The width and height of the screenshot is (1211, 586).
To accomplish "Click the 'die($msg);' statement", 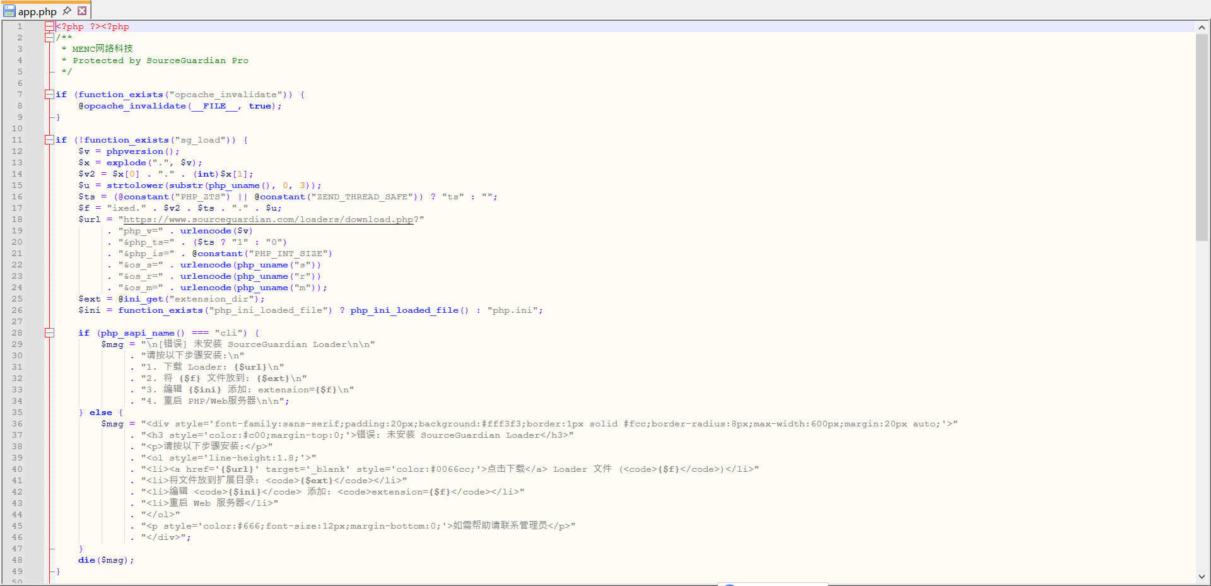I will coord(106,560).
